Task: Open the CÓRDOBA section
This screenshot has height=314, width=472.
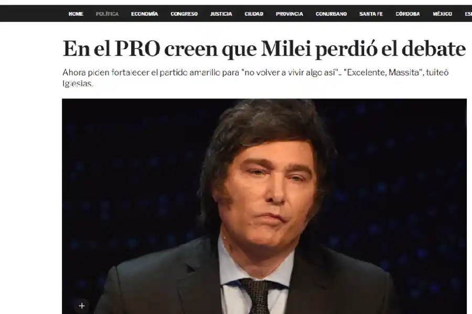Action: (x=407, y=14)
